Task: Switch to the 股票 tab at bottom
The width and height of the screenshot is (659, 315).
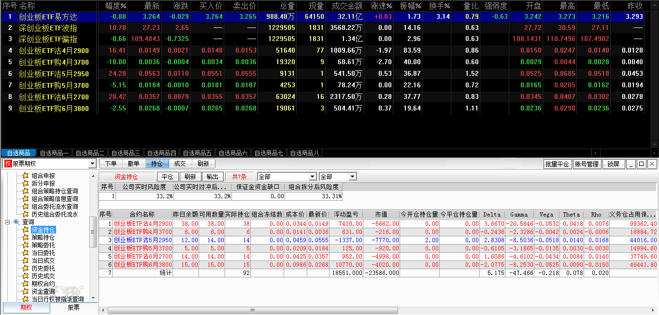Action: [x=73, y=308]
